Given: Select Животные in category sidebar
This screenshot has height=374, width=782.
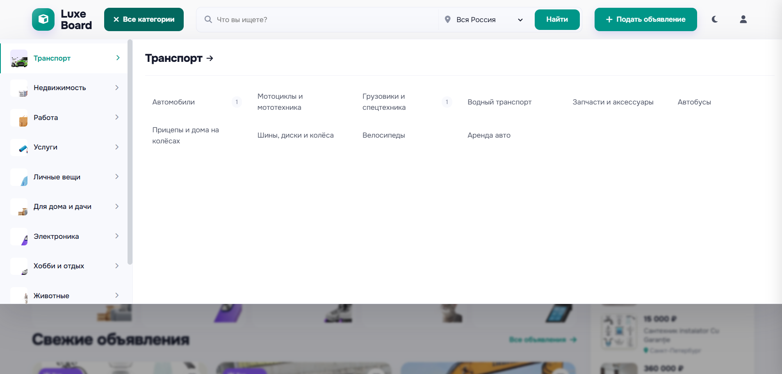Looking at the screenshot, I should point(64,293).
